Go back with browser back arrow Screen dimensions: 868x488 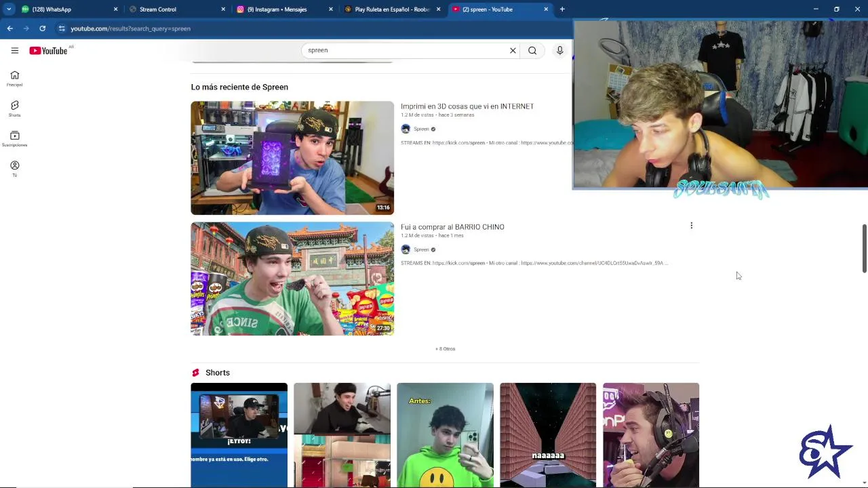pyautogui.click(x=9, y=28)
